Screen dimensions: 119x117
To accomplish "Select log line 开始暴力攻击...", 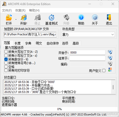I will [29, 85].
